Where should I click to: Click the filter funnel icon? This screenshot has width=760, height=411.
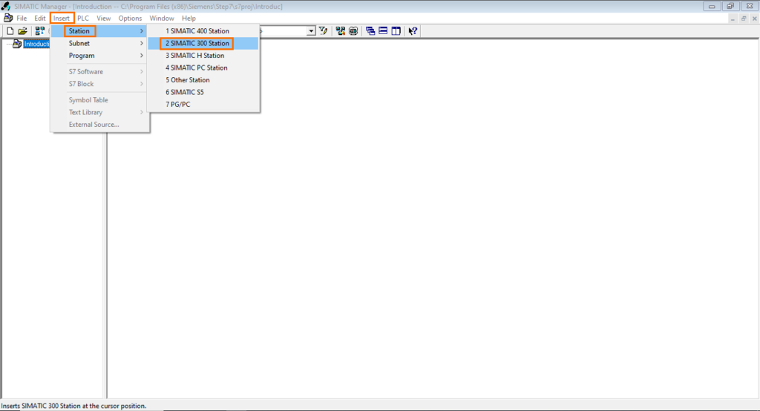pyautogui.click(x=324, y=31)
